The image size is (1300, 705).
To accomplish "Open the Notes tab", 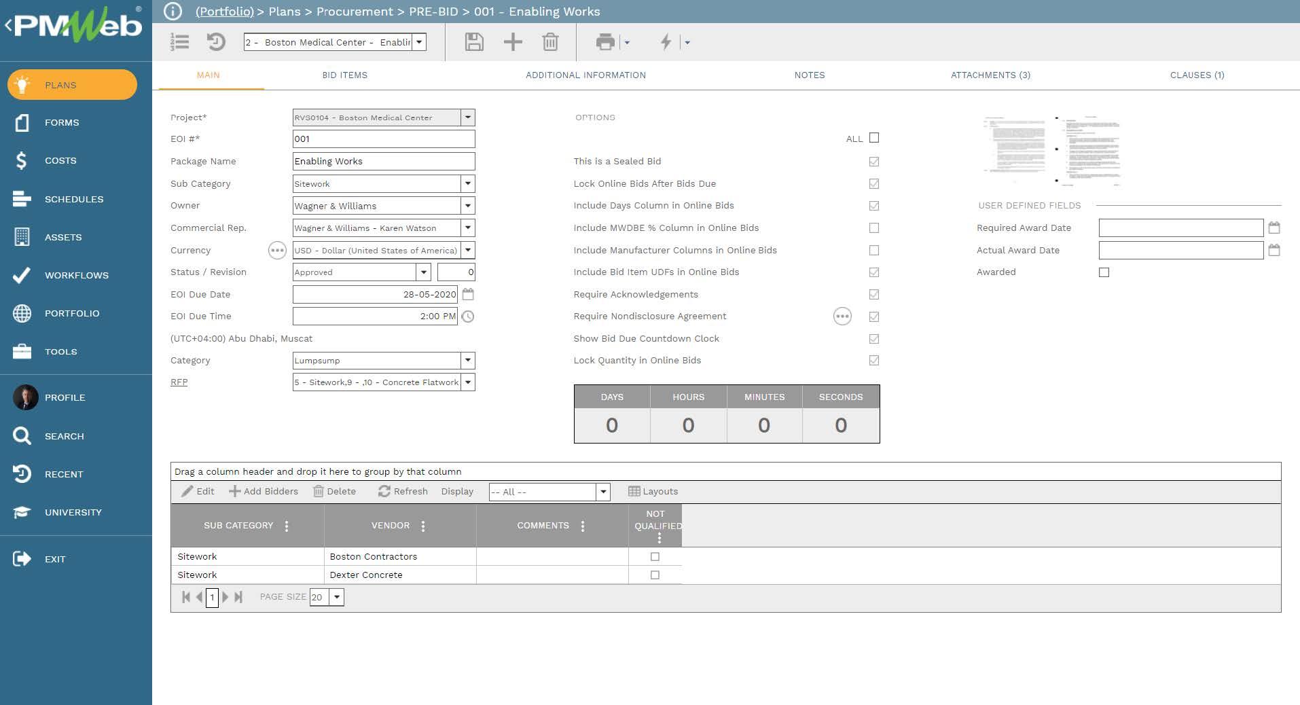I will click(x=810, y=75).
